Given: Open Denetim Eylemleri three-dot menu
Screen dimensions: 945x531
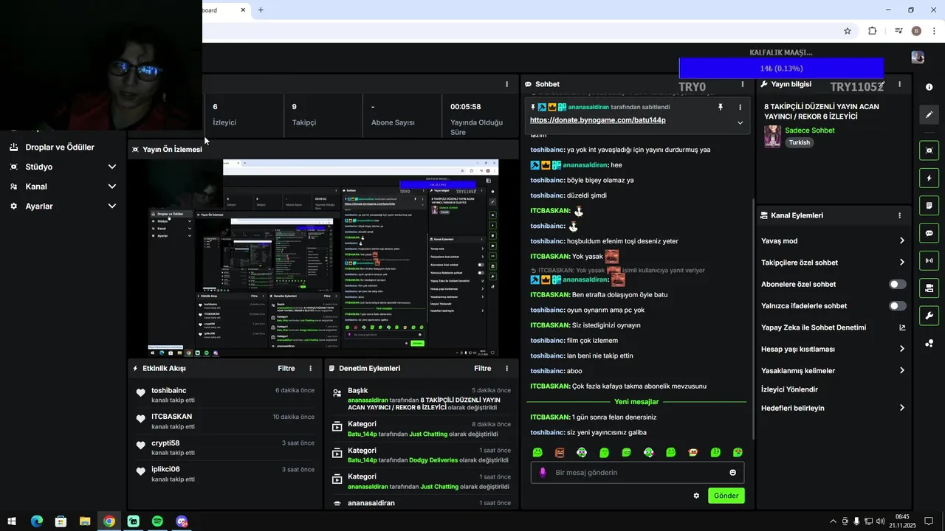Looking at the screenshot, I should 506,368.
